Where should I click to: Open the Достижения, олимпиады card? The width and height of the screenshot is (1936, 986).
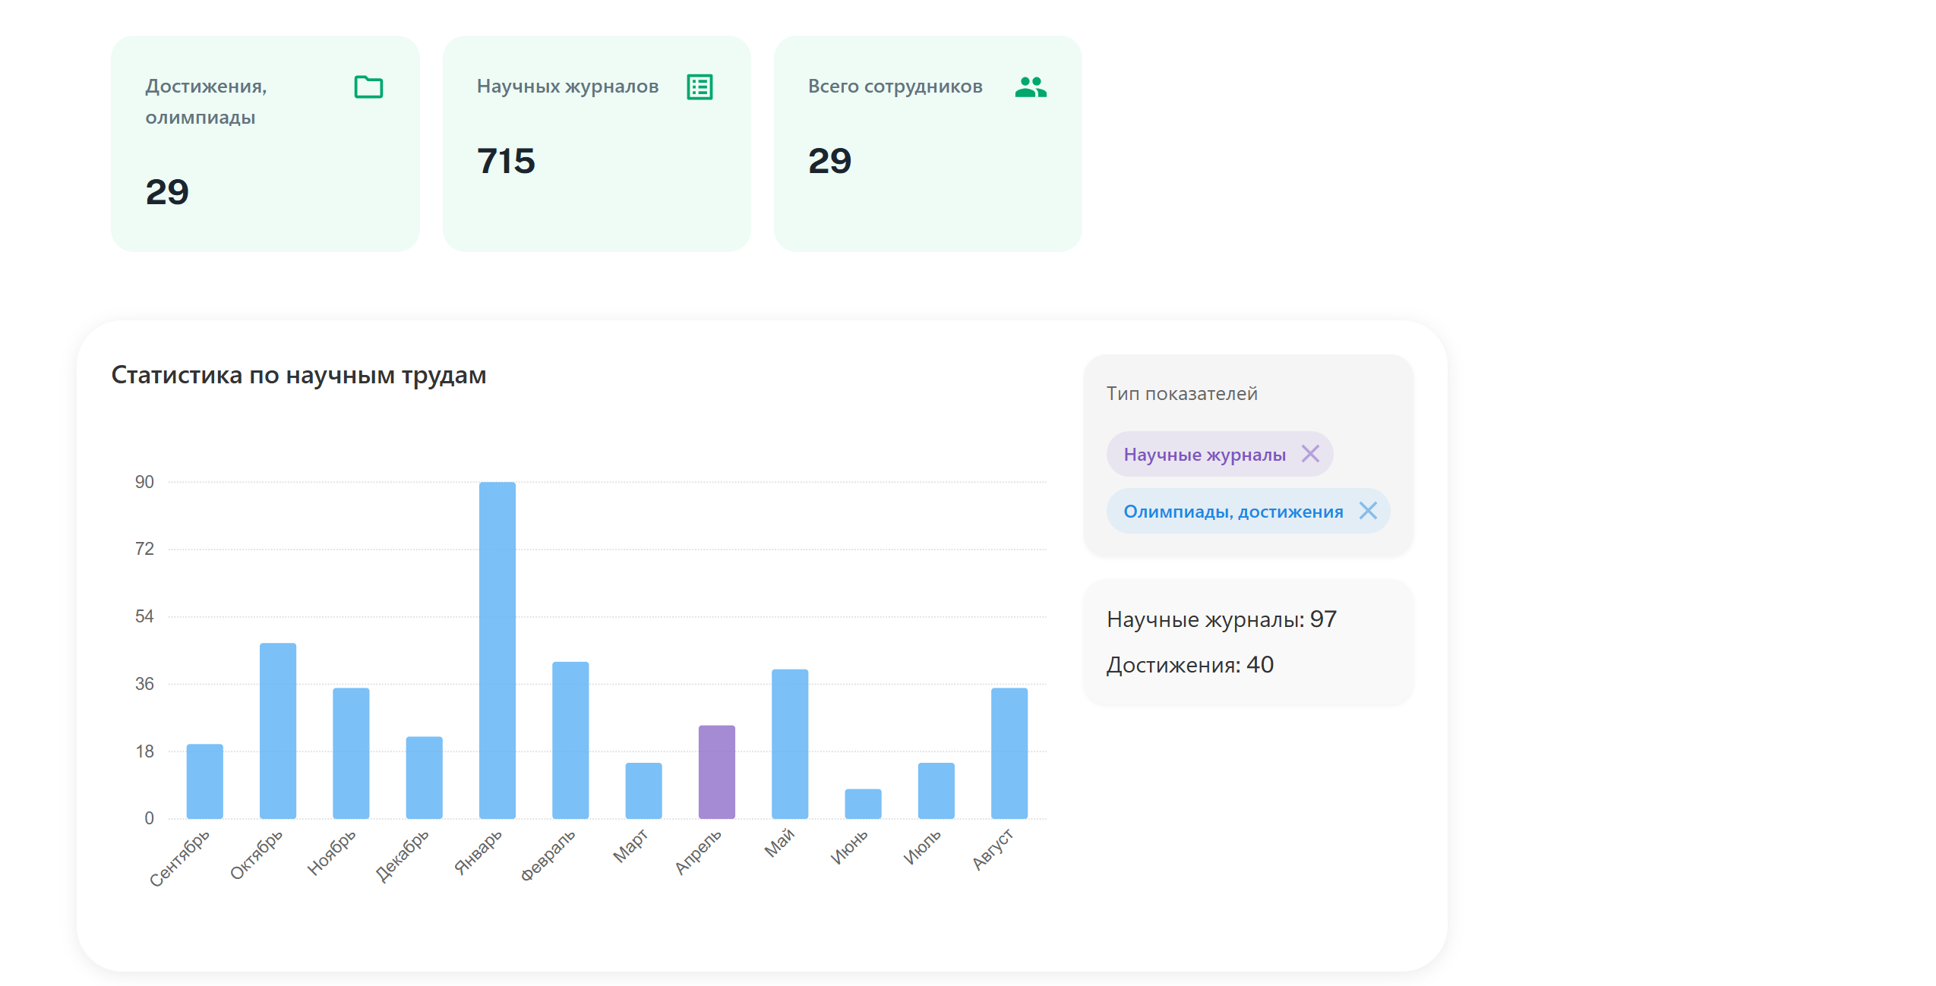pyautogui.click(x=265, y=143)
